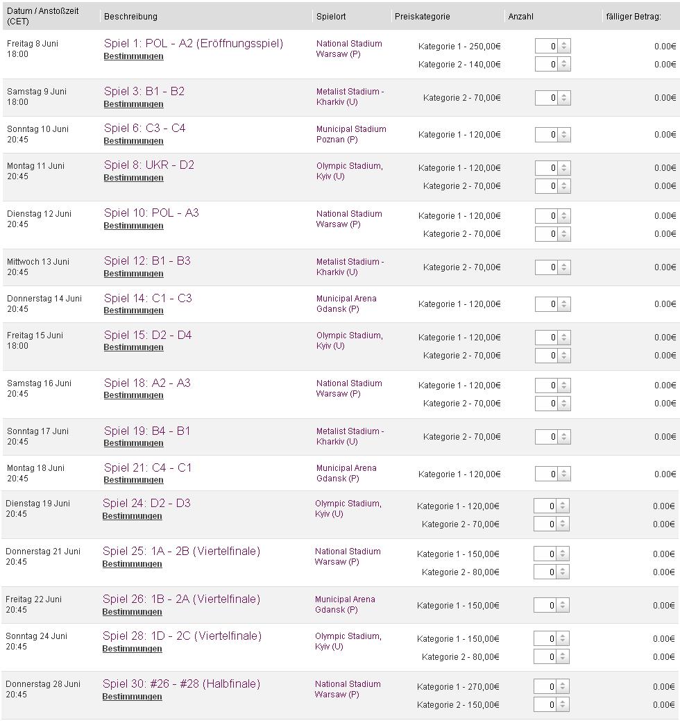Open Spiel 28: 1D - 2C Viertelfinale link
Viewport: 680px width, 721px height.
pyautogui.click(x=182, y=636)
